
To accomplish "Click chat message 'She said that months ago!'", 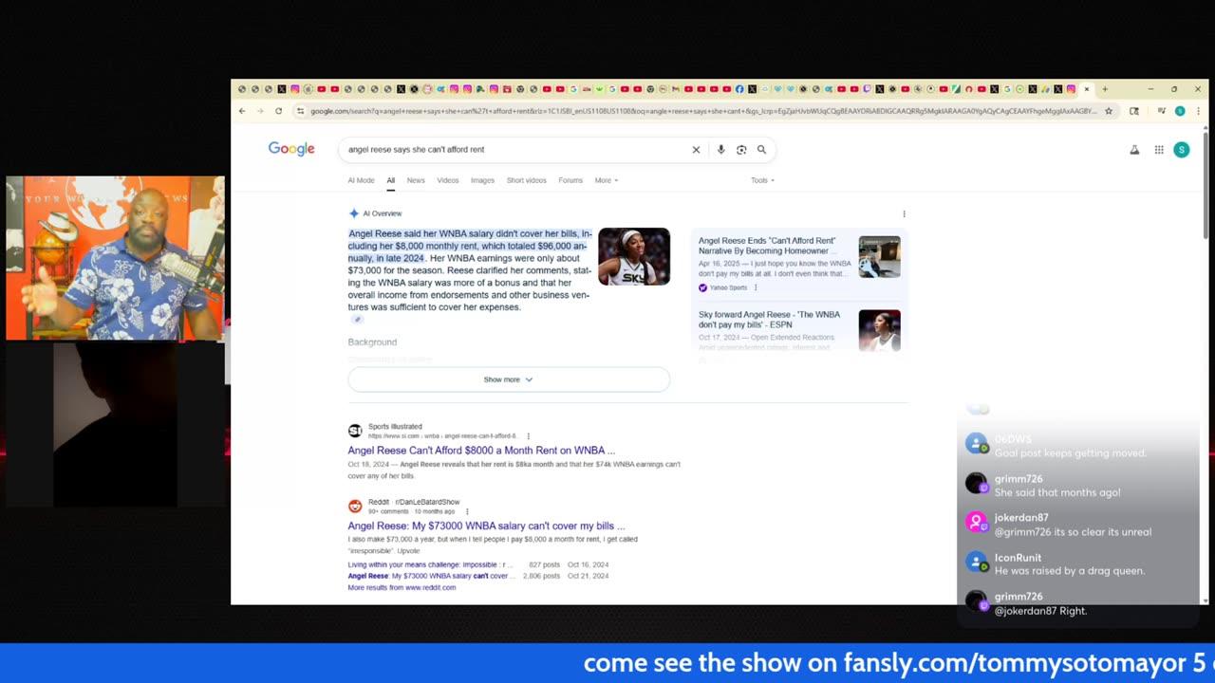I will (x=1057, y=492).
